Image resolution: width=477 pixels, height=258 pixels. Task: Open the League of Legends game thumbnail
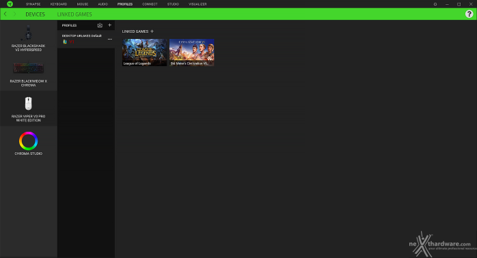coord(144,53)
